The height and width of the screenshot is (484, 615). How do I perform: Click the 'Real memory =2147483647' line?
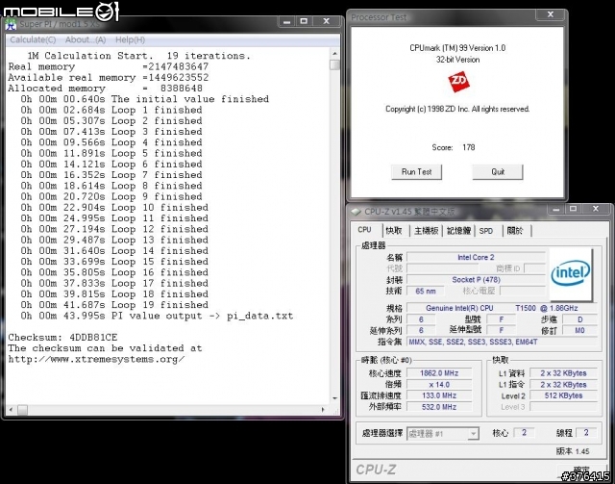coord(109,66)
